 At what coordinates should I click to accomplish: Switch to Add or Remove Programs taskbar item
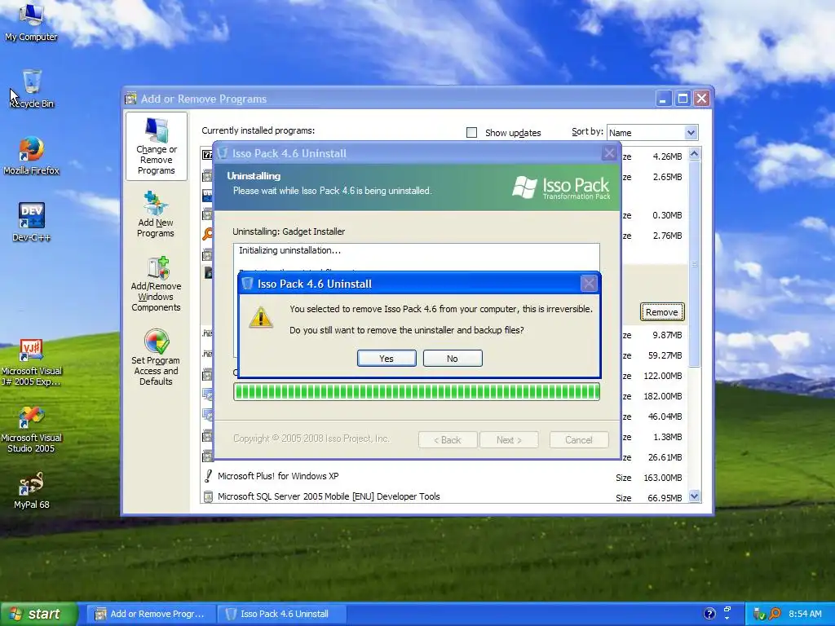coord(151,614)
